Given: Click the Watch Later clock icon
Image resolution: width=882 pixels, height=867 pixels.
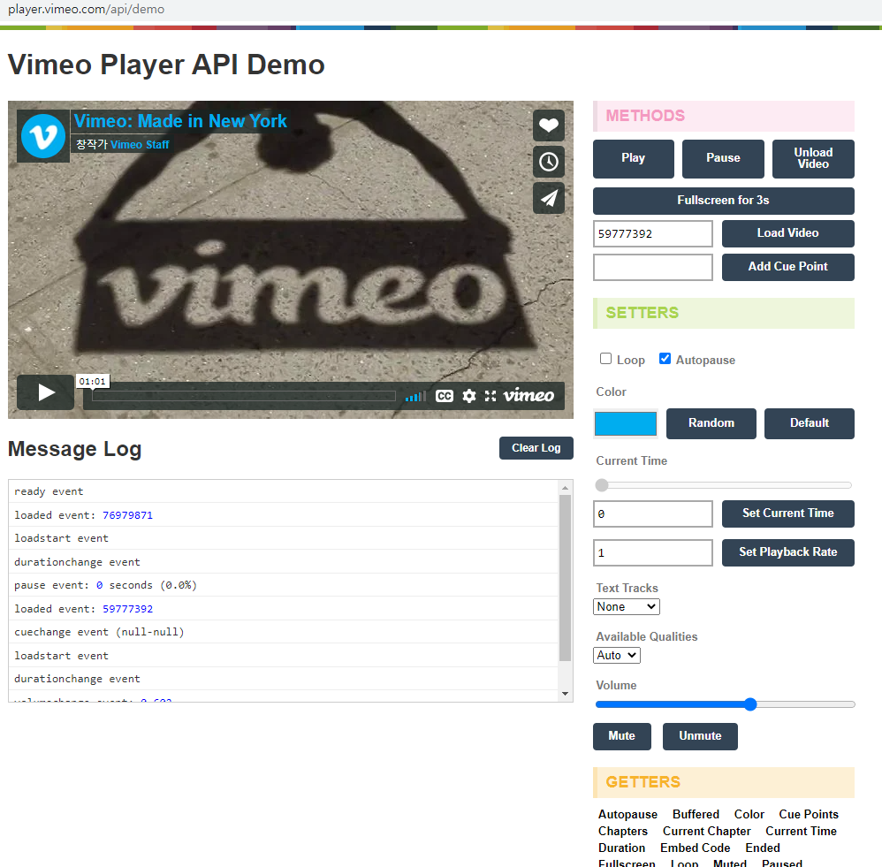Looking at the screenshot, I should pyautogui.click(x=549, y=162).
